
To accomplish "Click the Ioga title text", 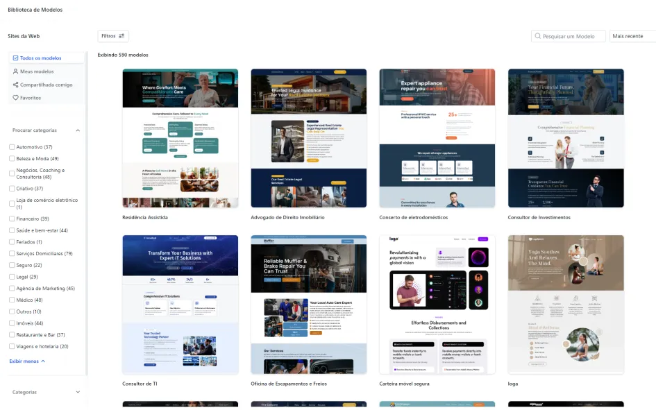I will point(512,384).
